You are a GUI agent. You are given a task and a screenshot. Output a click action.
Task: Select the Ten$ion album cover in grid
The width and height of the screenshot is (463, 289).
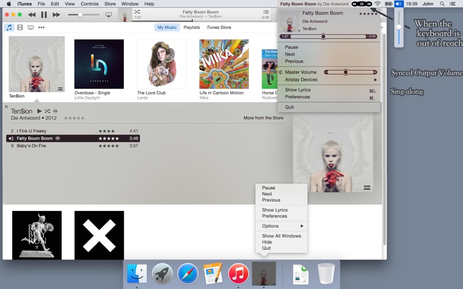[x=36, y=64]
